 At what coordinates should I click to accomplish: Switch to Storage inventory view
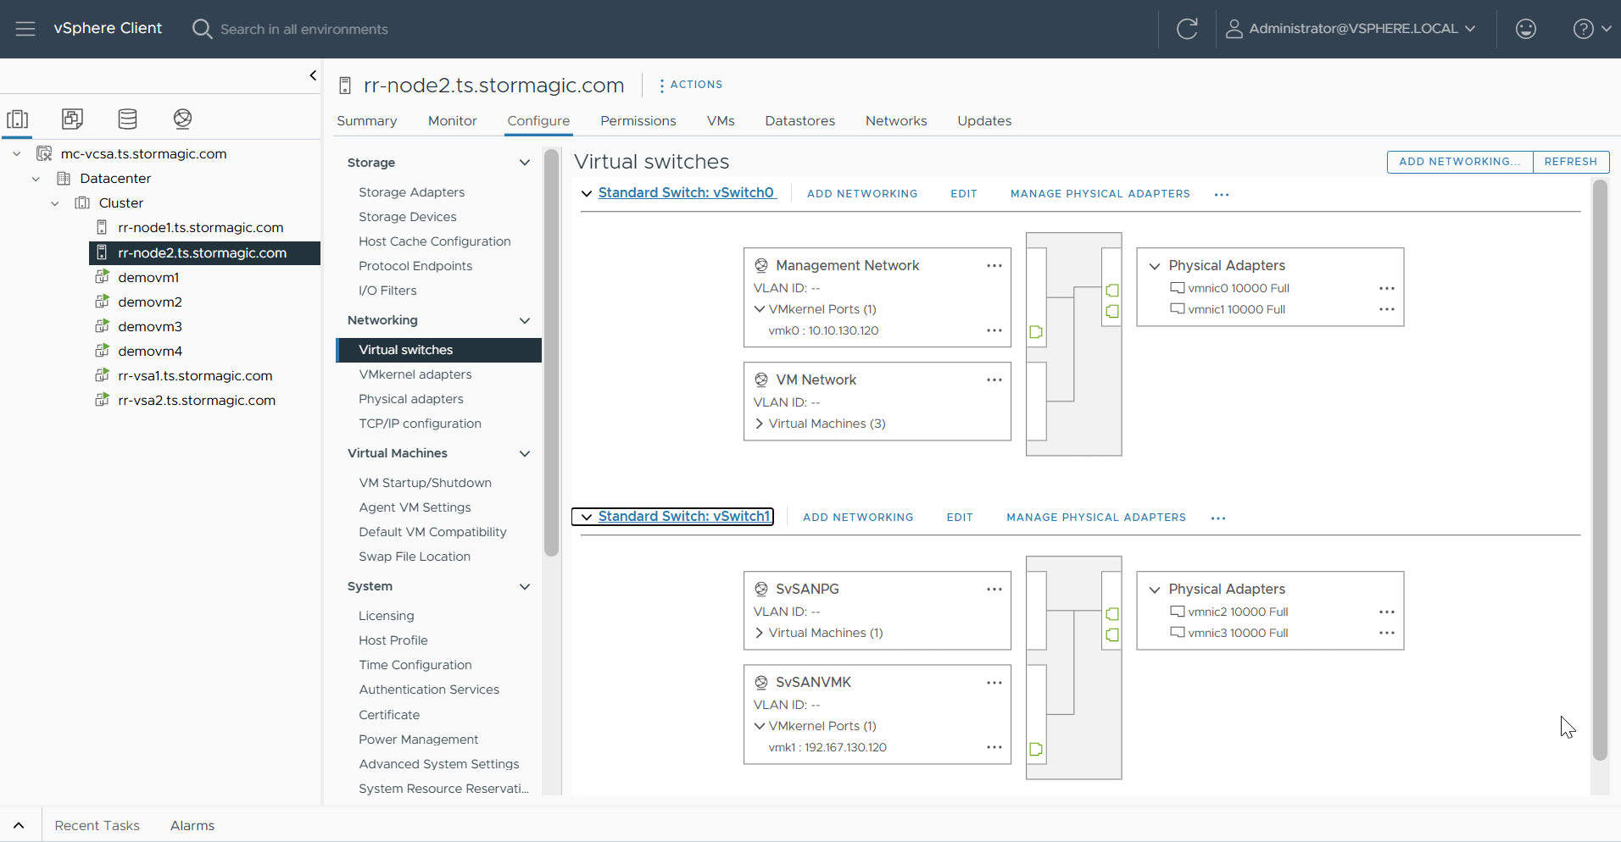128,119
